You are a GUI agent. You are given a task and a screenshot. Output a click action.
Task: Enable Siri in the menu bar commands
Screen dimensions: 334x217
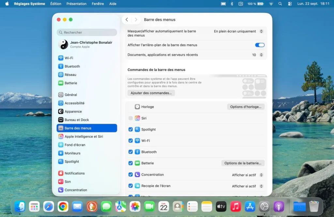130,118
